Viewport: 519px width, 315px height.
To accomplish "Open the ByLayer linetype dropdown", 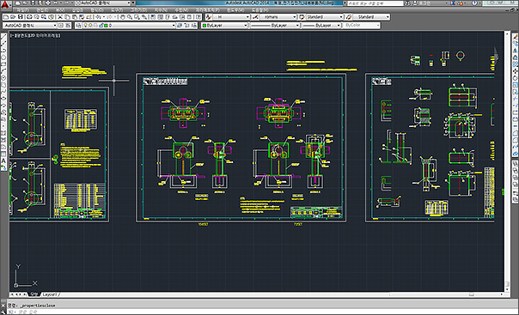I will point(275,26).
